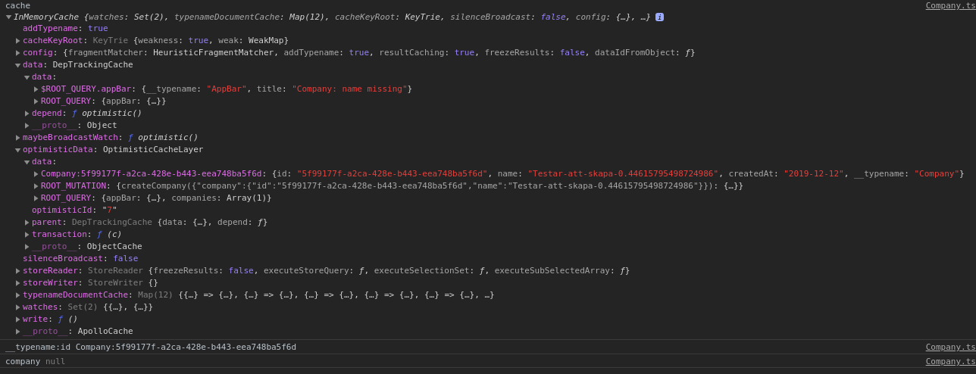Screen dimensions: 976x374
Task: Expand the __proto__ ObjectCache entry
Action: [x=27, y=247]
